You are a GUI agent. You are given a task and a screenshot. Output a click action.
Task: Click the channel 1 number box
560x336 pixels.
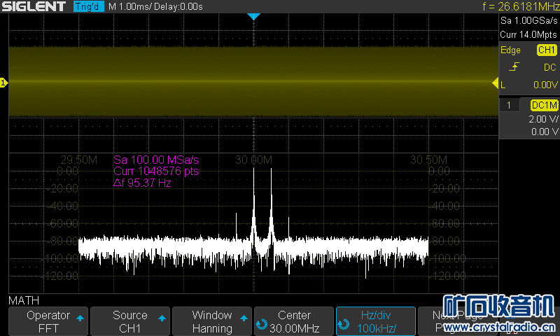[x=509, y=105]
